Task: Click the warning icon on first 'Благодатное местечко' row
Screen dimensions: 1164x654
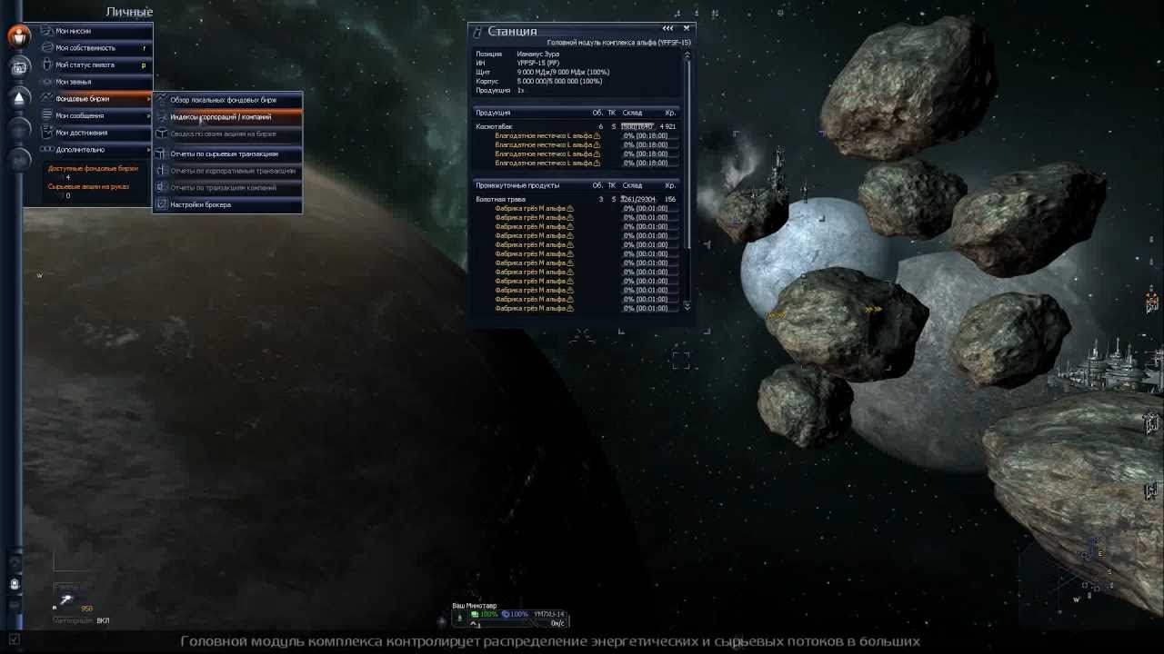Action: coord(597,135)
